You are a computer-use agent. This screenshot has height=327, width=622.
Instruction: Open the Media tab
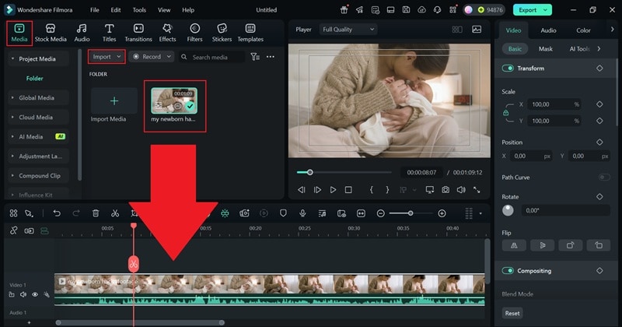pyautogui.click(x=19, y=33)
